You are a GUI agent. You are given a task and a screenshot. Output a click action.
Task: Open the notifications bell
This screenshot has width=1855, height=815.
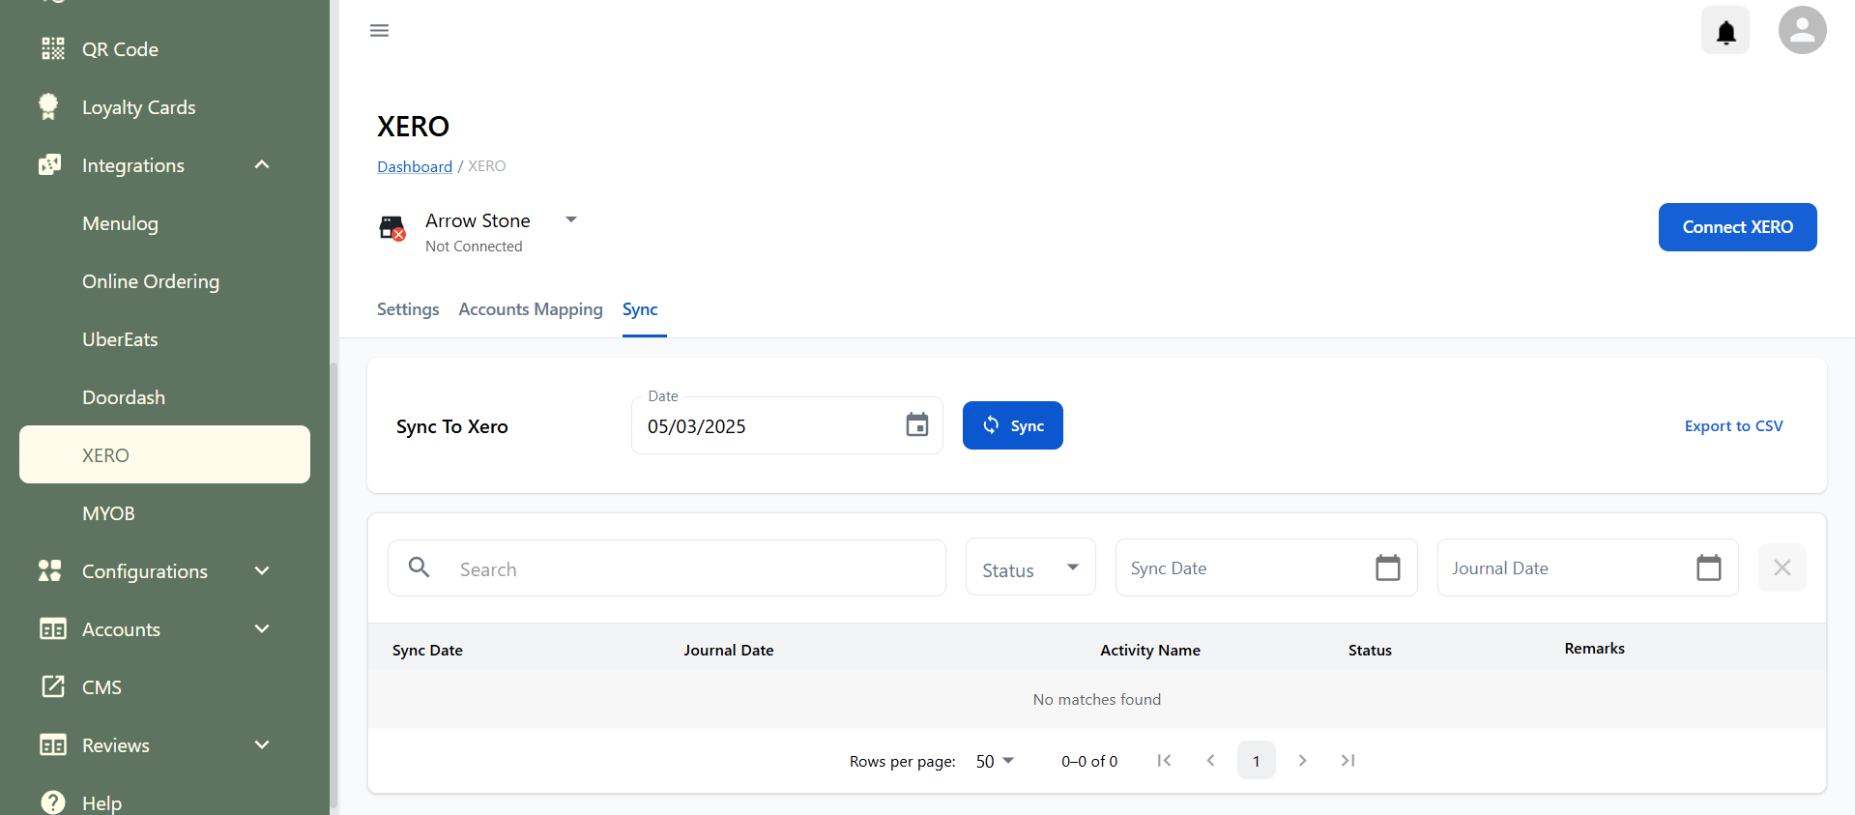point(1725,31)
